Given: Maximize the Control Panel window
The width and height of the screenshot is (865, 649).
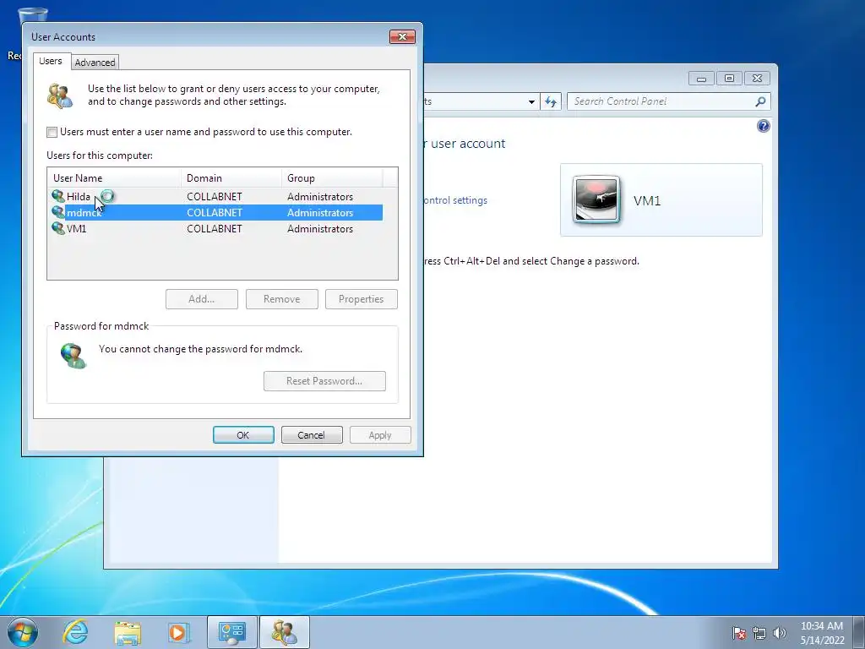Looking at the screenshot, I should pos(729,79).
